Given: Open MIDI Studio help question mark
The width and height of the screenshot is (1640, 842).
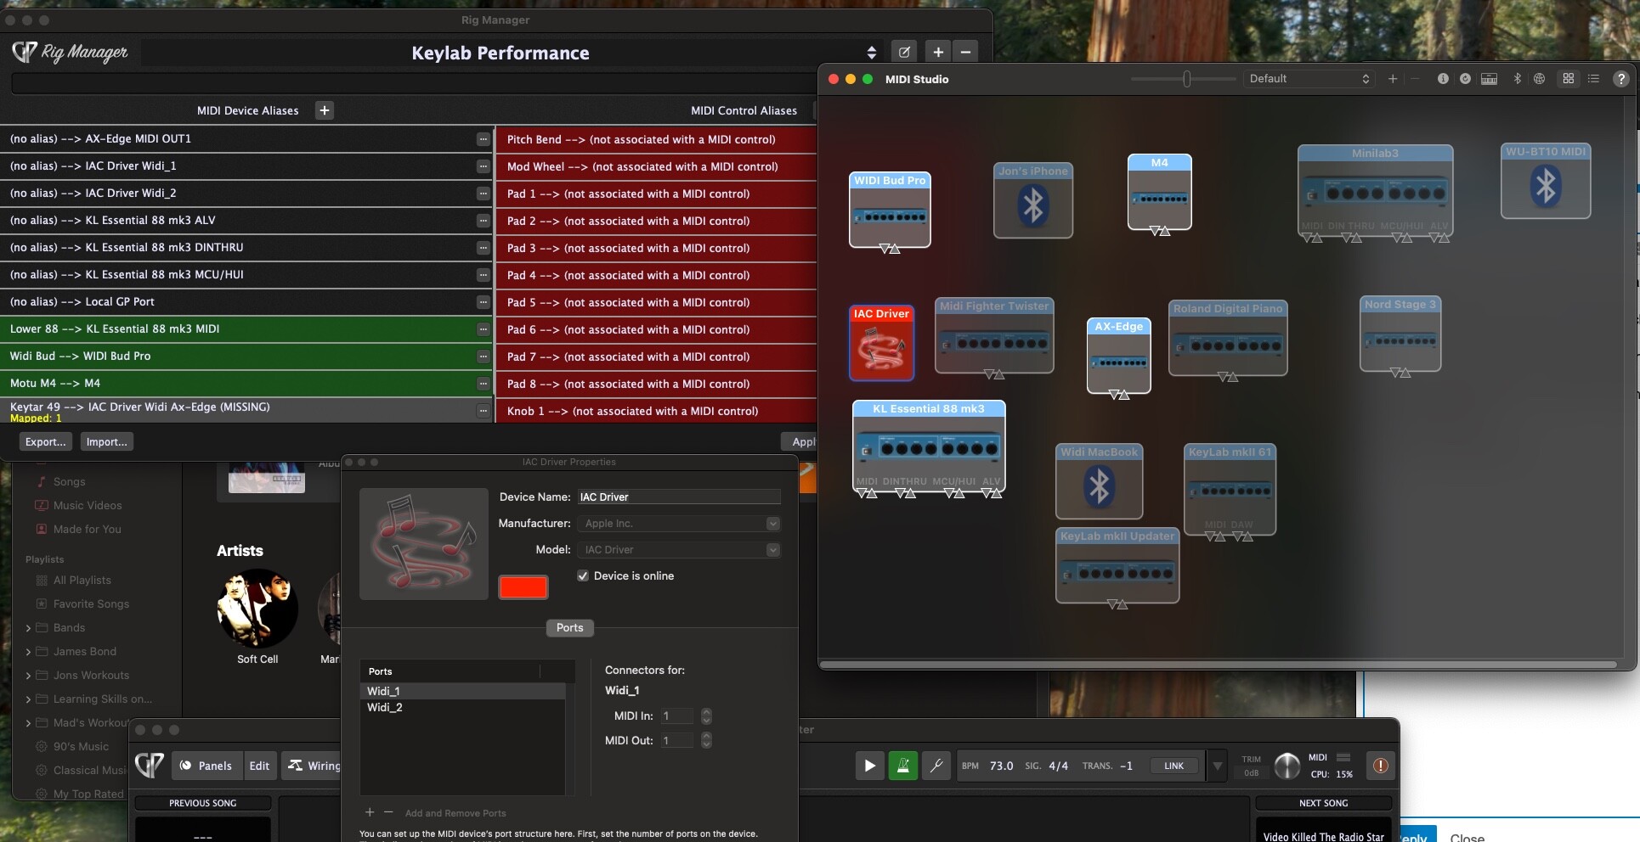Looking at the screenshot, I should pyautogui.click(x=1621, y=78).
